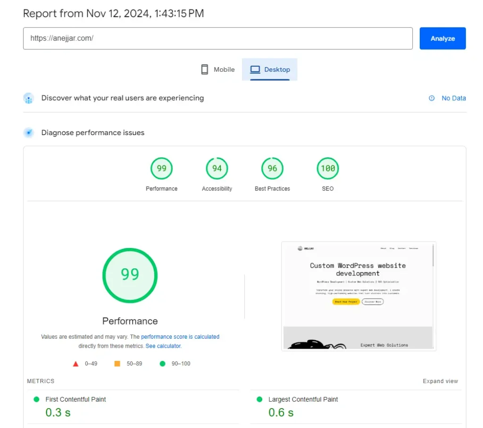Click the 0.6 s metric value
483x428 pixels.
[x=281, y=412]
